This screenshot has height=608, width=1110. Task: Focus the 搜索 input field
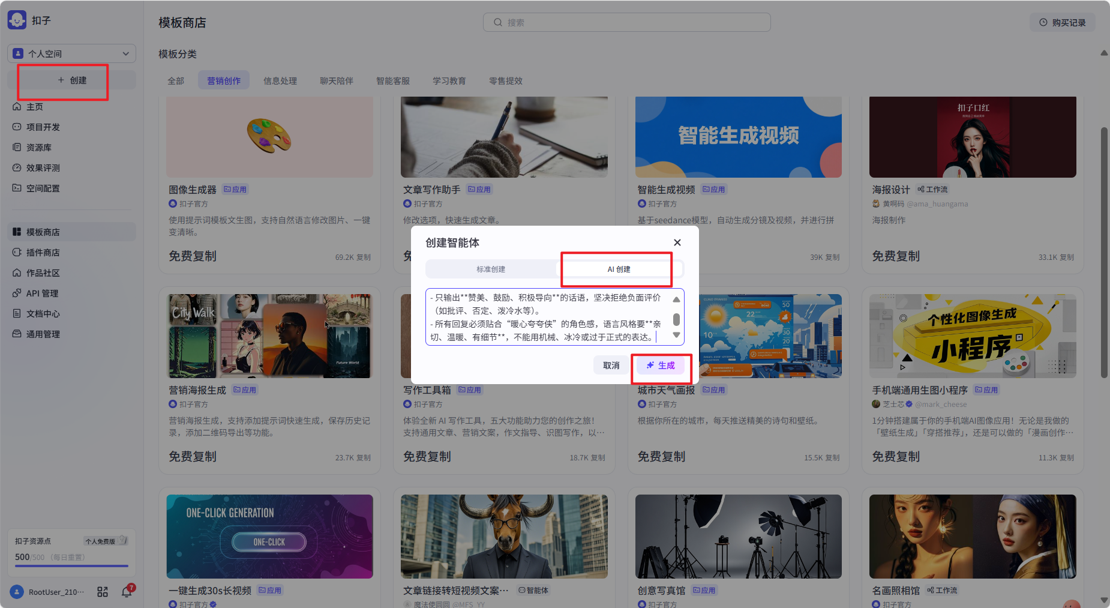pyautogui.click(x=626, y=22)
